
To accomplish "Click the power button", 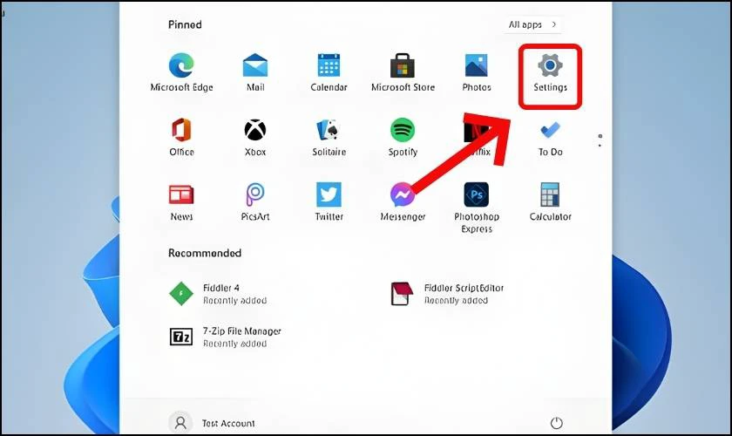I will click(556, 423).
